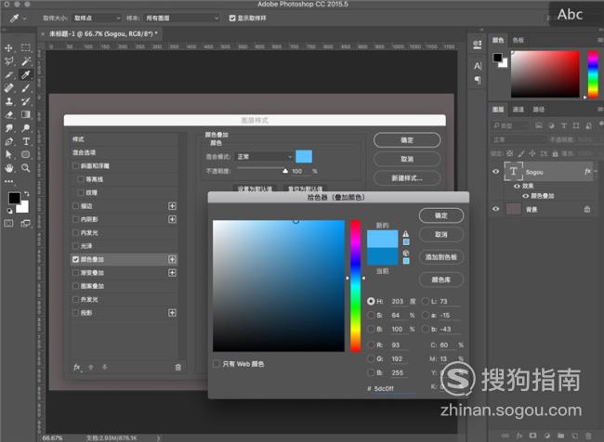Hide the 背景 layer eye icon
This screenshot has width=604, height=442.
496,209
